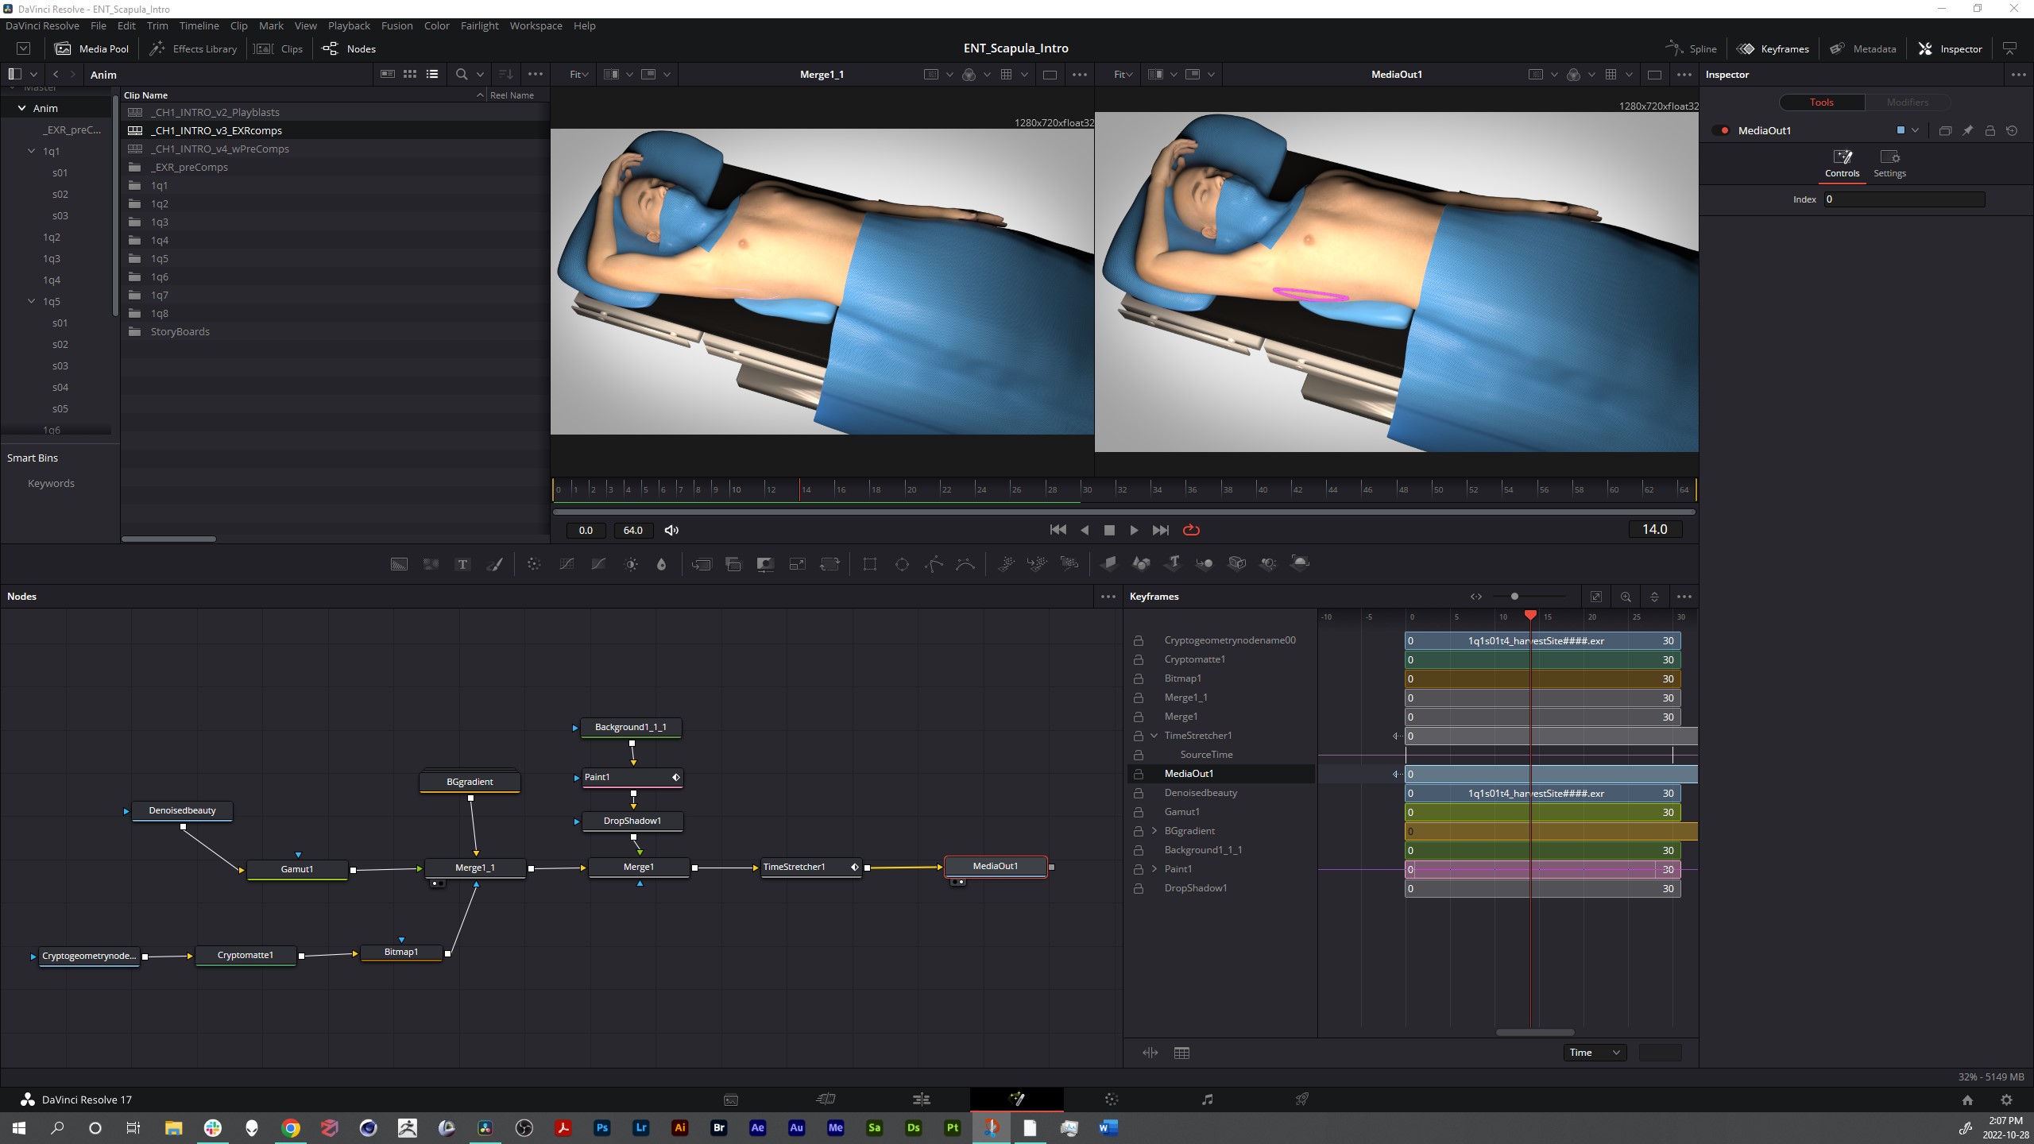Toggle the Keyframes panel
Image resolution: width=2034 pixels, height=1144 pixels.
tap(1773, 48)
